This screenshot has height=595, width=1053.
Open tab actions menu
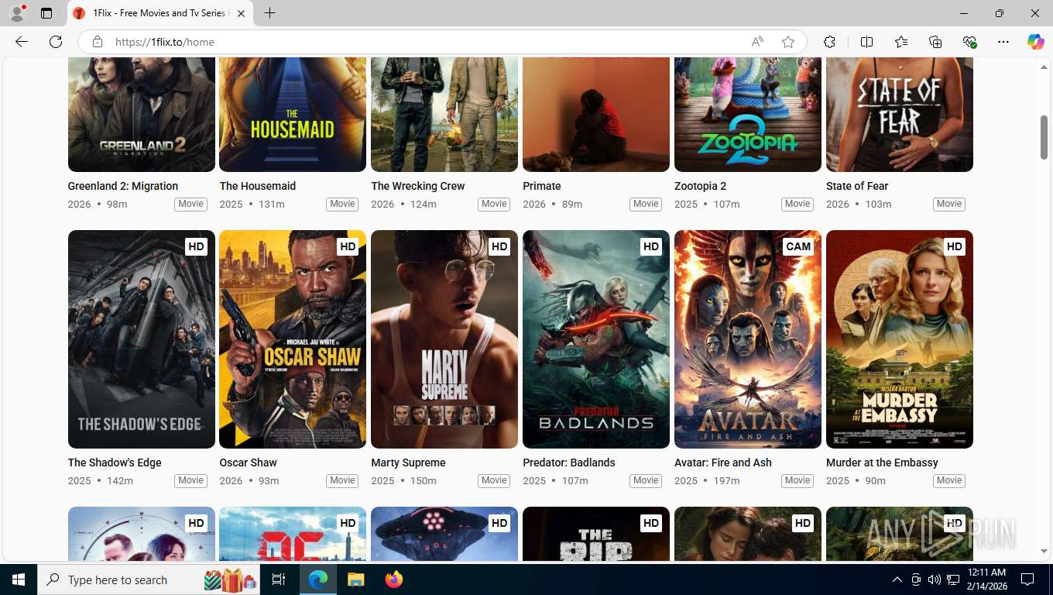(46, 13)
